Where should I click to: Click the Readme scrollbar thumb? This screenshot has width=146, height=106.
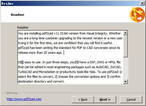[126, 46]
